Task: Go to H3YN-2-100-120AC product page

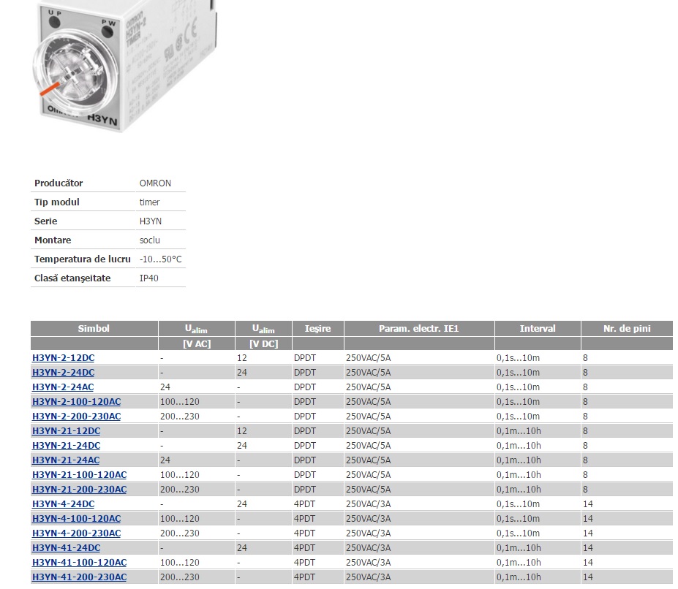Action: coord(76,402)
